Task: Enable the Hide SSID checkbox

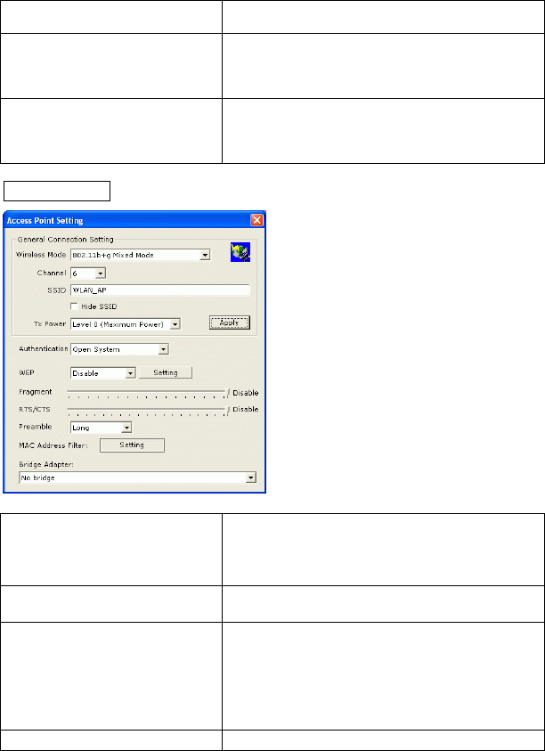Action: pyautogui.click(x=74, y=306)
